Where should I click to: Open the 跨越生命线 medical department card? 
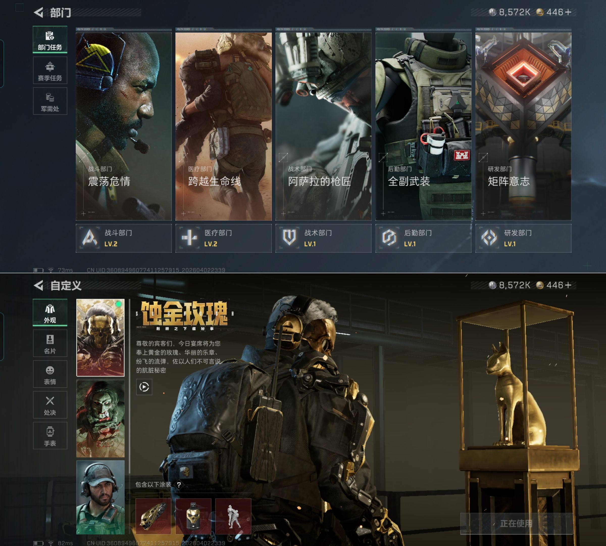(x=223, y=126)
